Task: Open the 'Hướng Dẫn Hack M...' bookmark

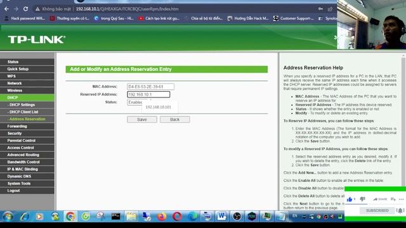Action: pos(248,18)
